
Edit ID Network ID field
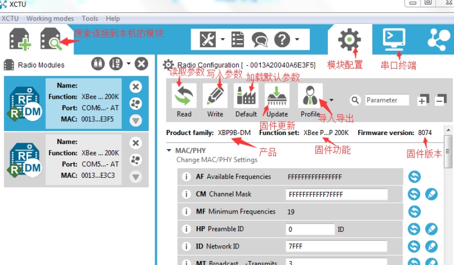click(x=336, y=246)
